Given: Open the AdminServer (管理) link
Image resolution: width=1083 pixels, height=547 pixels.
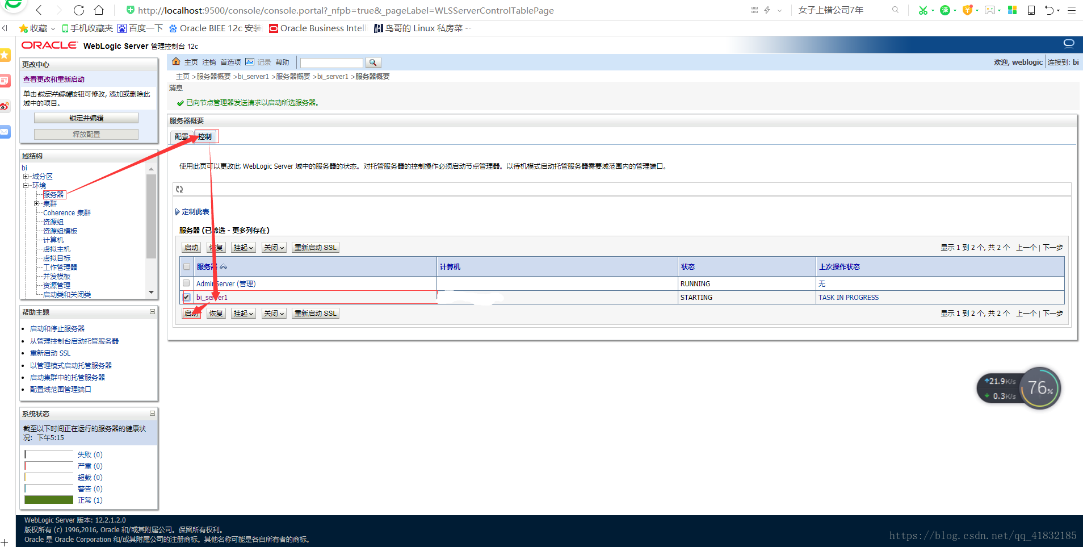Looking at the screenshot, I should point(226,283).
